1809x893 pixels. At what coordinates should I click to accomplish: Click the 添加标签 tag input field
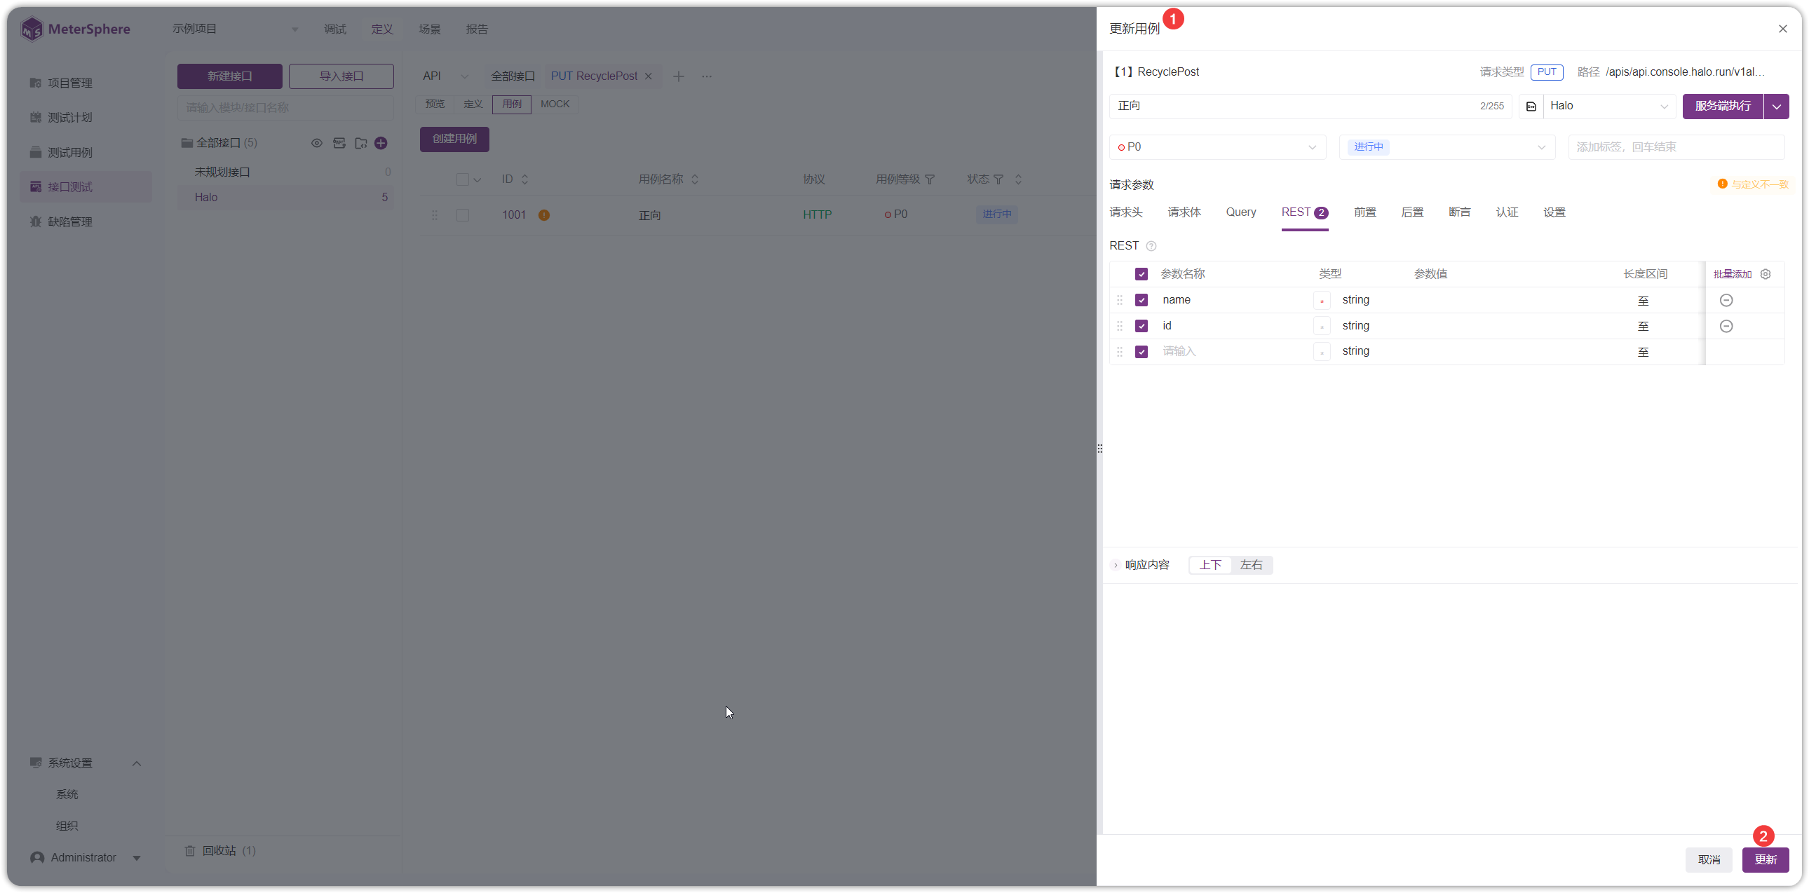[1676, 146]
